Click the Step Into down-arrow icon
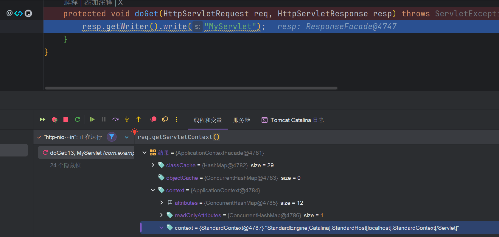This screenshot has height=237, width=499. tap(127, 119)
